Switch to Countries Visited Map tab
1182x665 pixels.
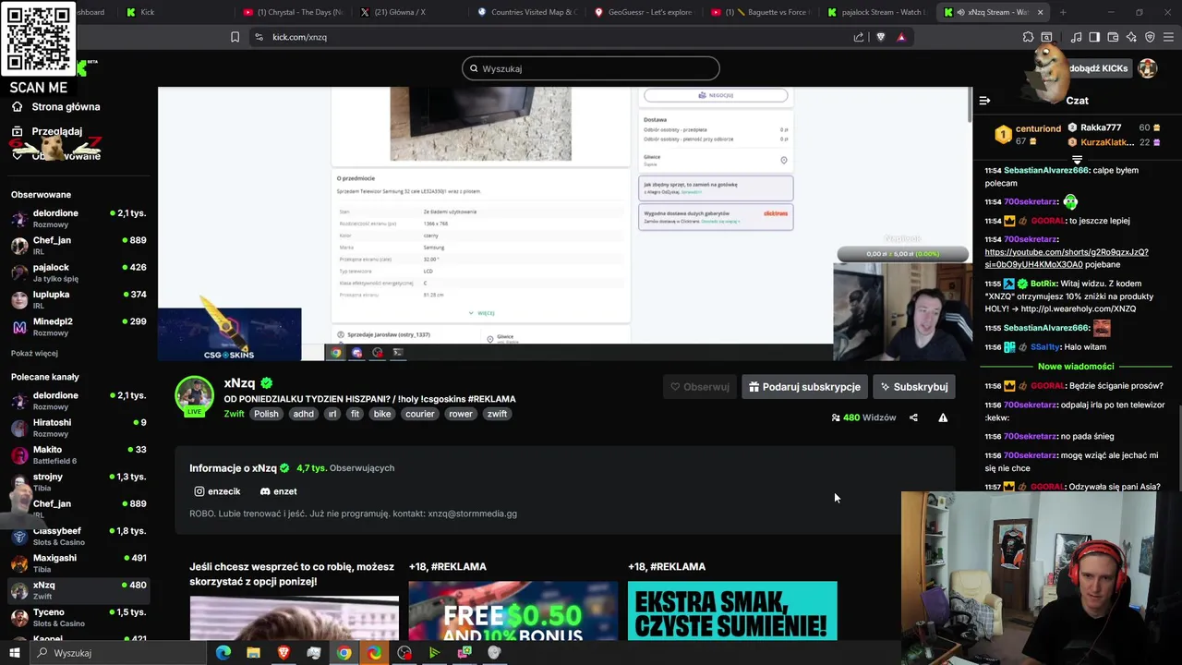point(526,12)
